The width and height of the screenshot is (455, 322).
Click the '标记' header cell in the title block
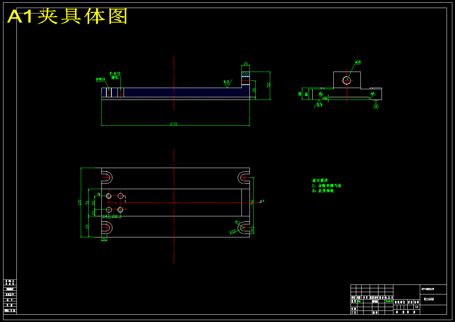tap(353, 297)
